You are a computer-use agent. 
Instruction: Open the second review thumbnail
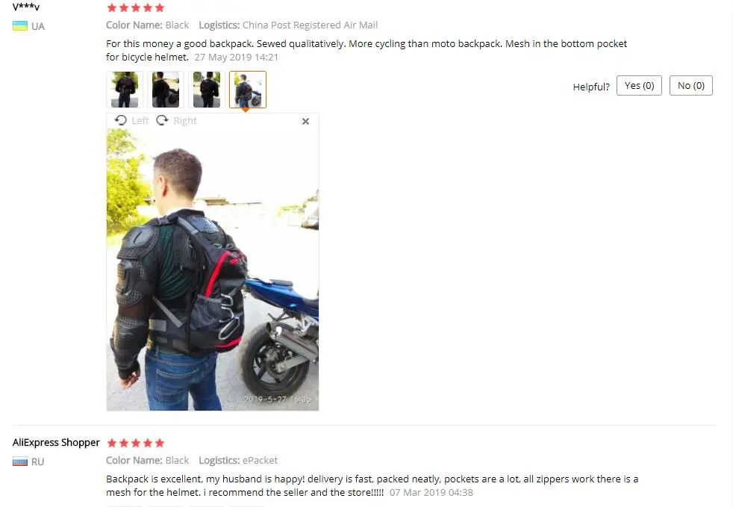(166, 90)
